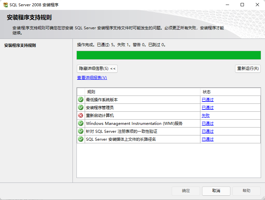Click the green progress bar
Screen dimensions: 265x200
pyautogui.click(x=169, y=55)
